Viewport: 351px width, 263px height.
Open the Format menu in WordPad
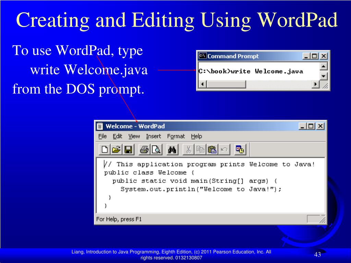pyautogui.click(x=176, y=136)
